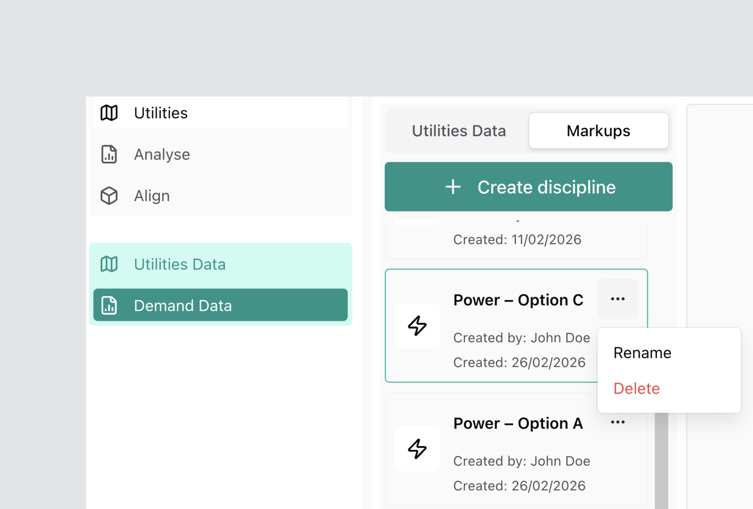Click Power – Option C lightning icon
The width and height of the screenshot is (753, 509).
pyautogui.click(x=417, y=326)
